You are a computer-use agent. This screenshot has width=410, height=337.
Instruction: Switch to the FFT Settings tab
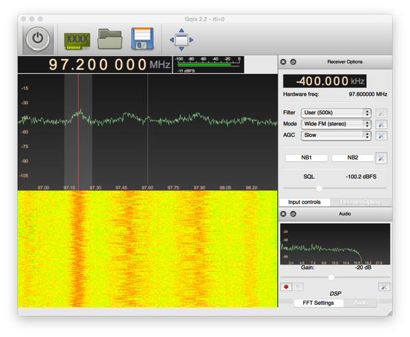pos(318,303)
